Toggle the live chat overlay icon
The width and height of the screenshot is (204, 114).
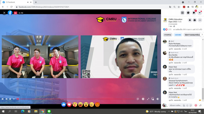(138, 99)
